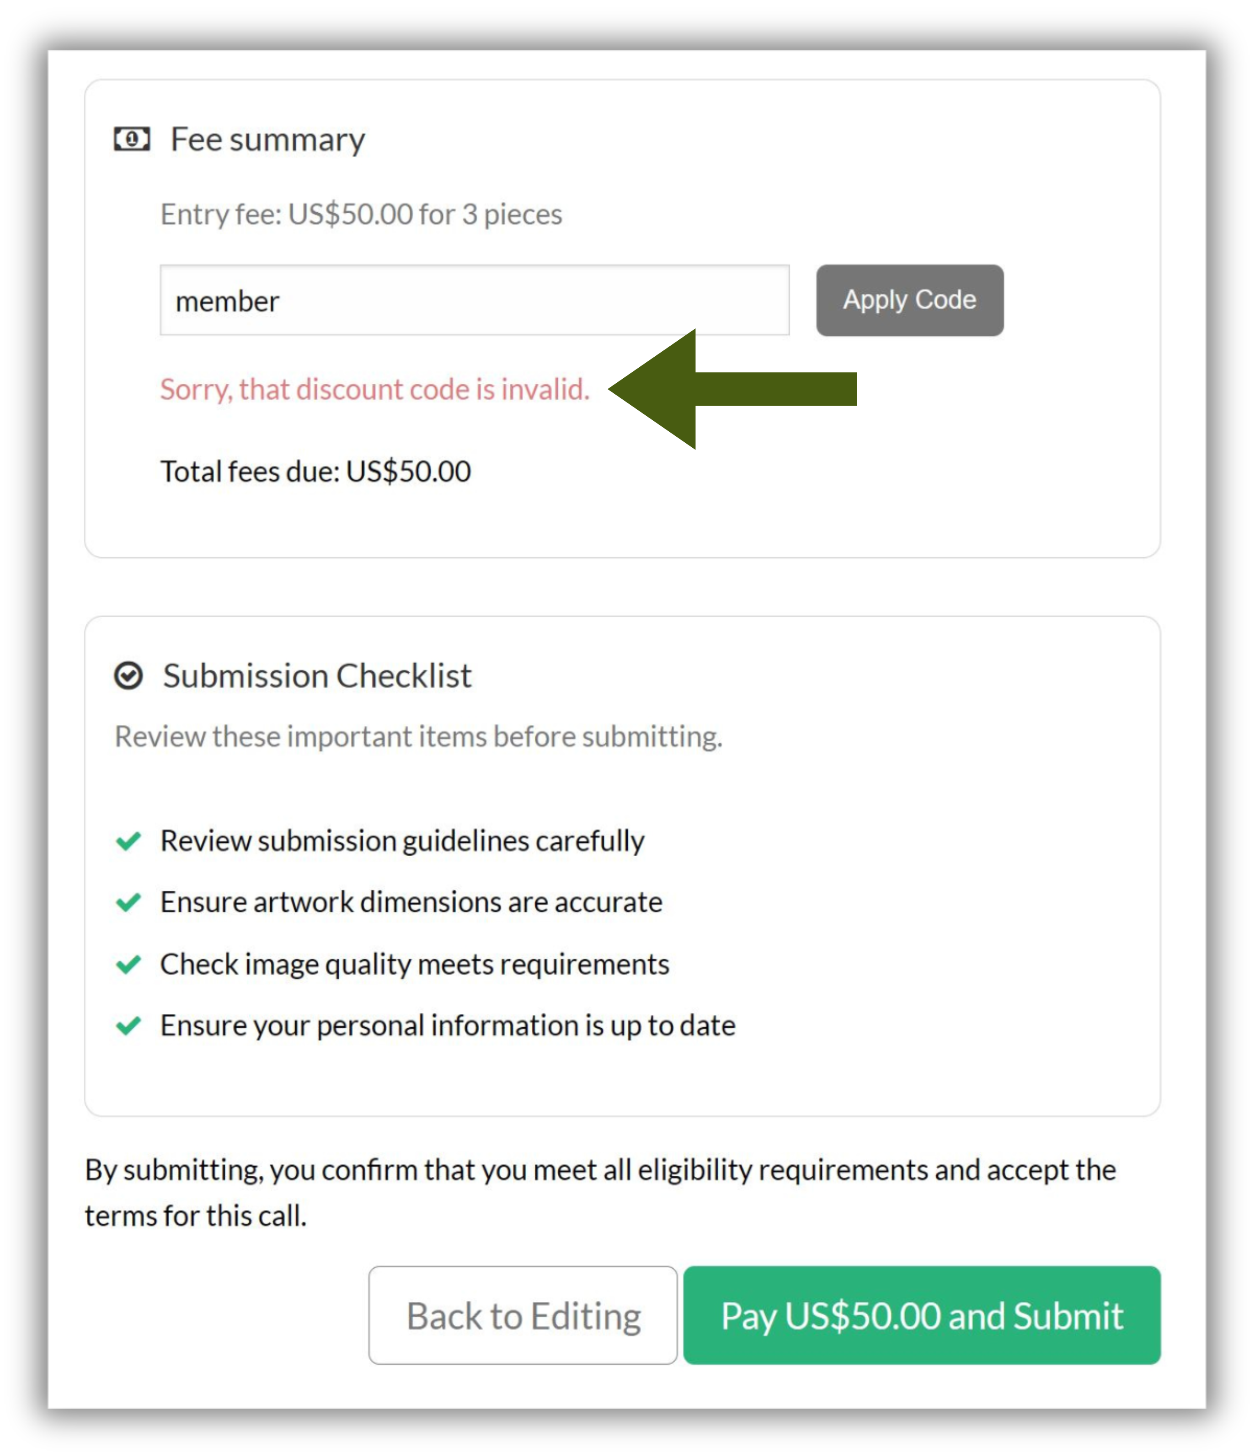Click Ensure artwork dimensions are accurate item
This screenshot has height=1453, width=1255.
click(411, 902)
